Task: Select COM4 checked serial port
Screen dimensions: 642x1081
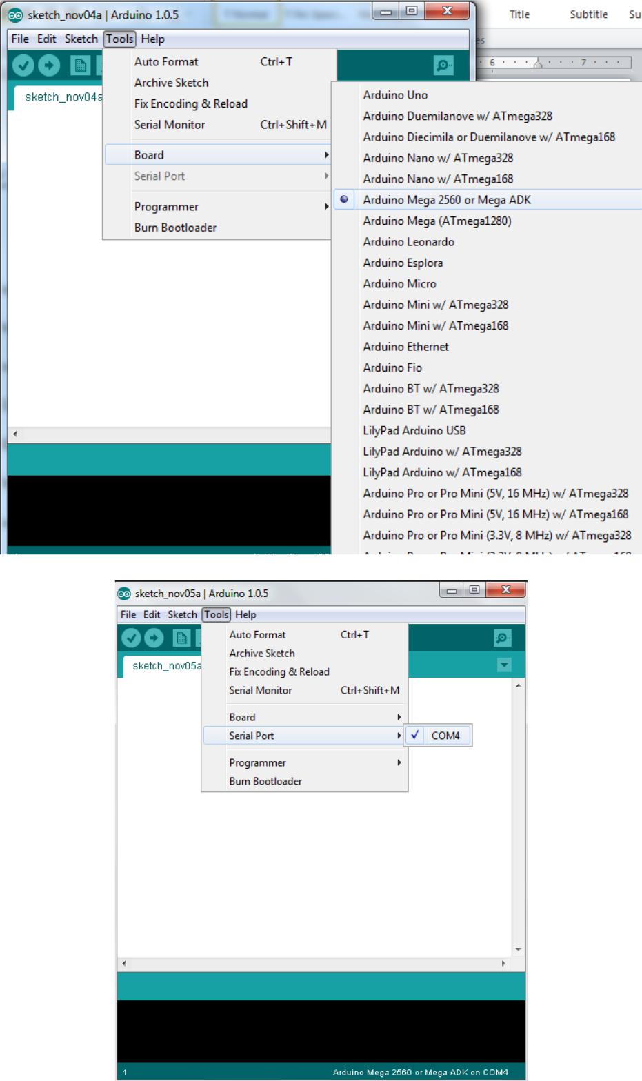Action: (x=438, y=736)
